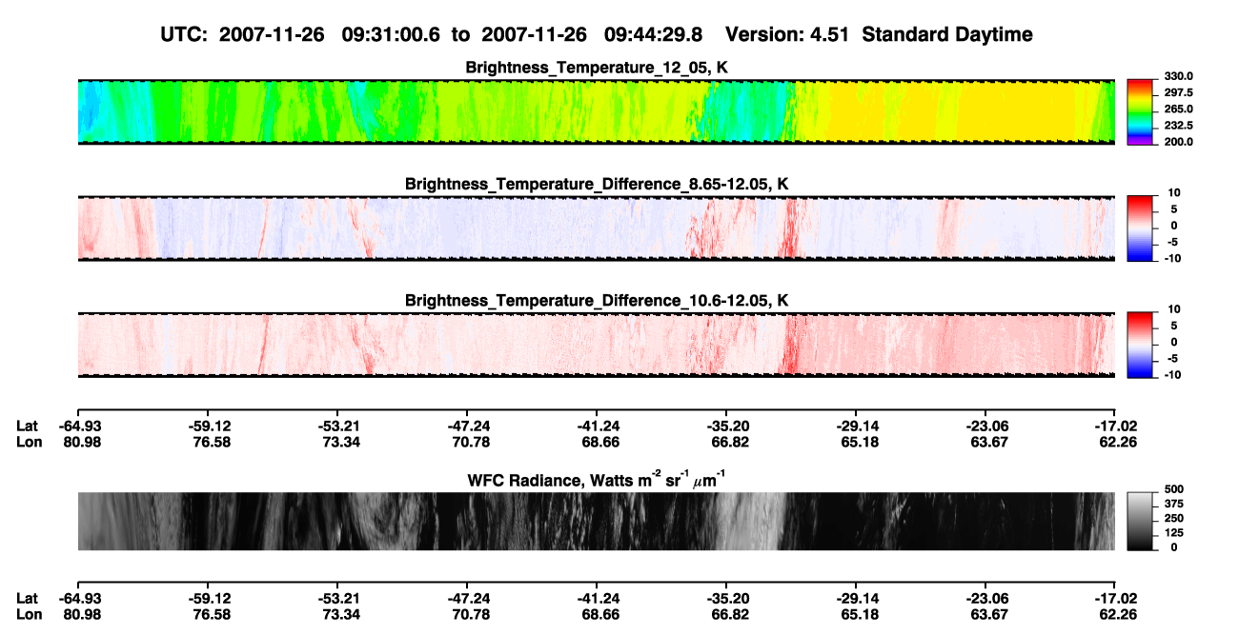Click the 'Lon' label on the axis above WFC Radiance
The image size is (1239, 635).
[29, 442]
